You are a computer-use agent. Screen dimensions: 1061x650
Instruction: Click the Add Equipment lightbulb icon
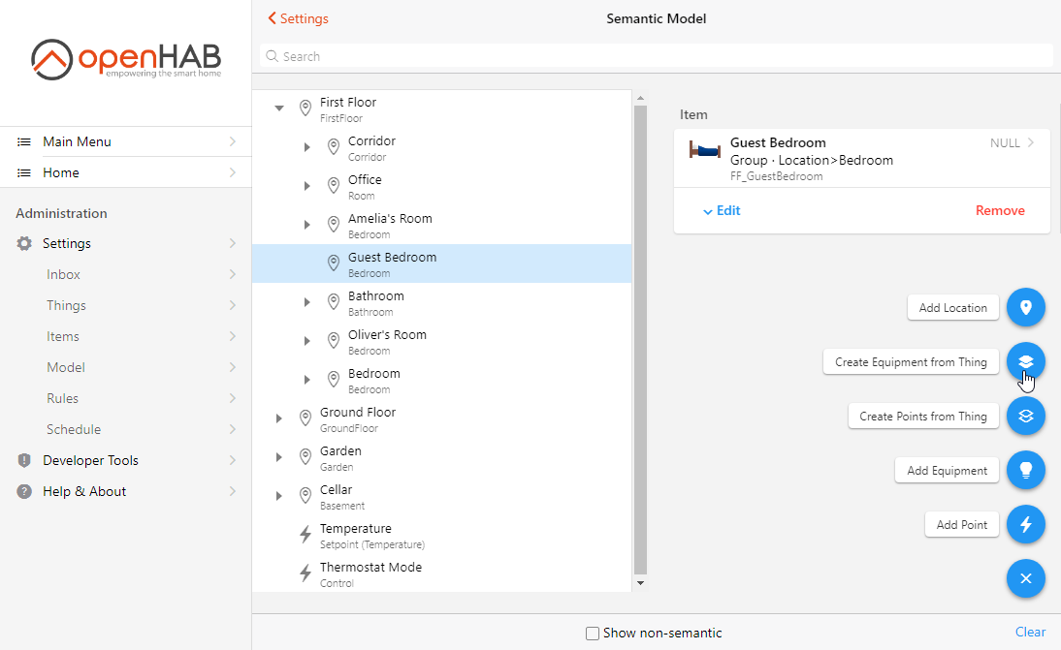click(x=1025, y=471)
